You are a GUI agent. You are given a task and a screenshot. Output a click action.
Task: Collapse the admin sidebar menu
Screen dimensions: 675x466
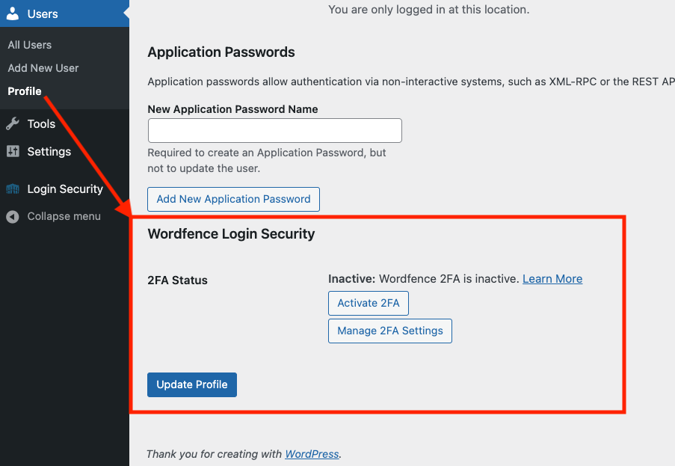coord(64,216)
